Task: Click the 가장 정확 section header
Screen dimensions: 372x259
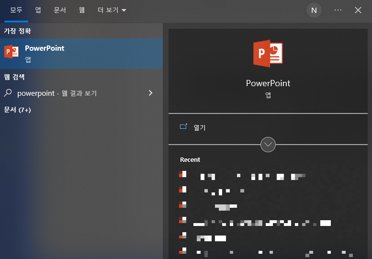Action: [x=17, y=31]
